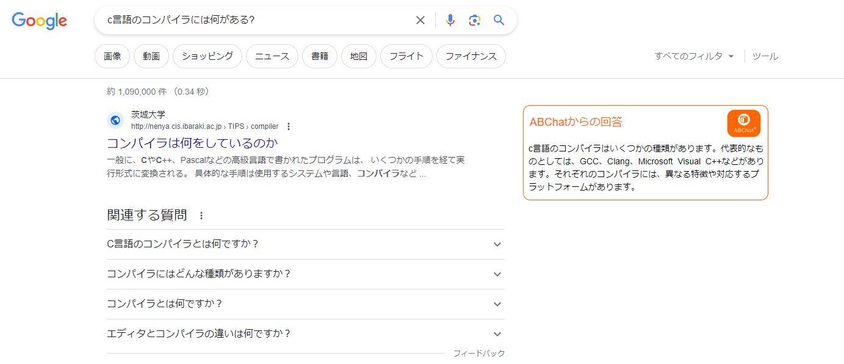The height and width of the screenshot is (364, 844).
Task: Expand the question C言語のコンパイラとは何ですか？
Action: (x=305, y=244)
